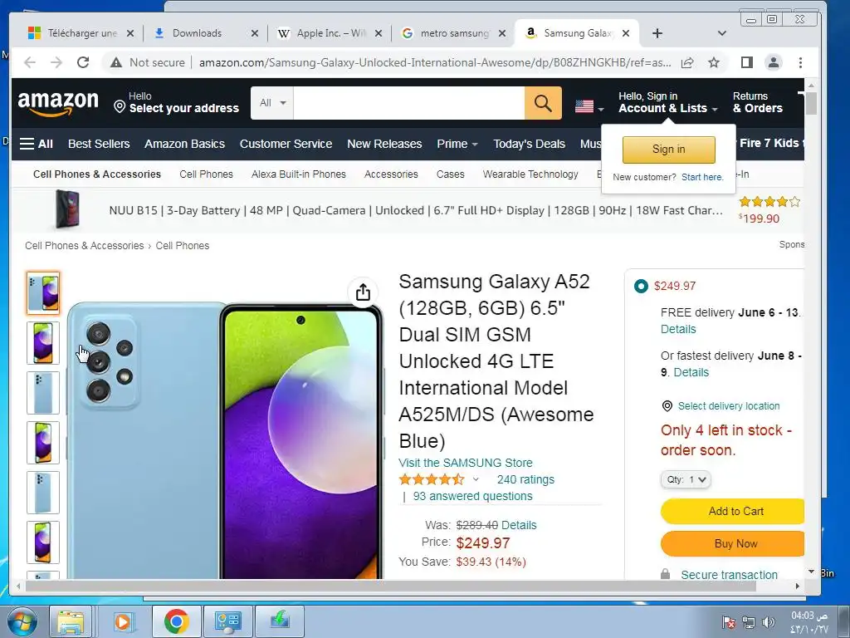850x638 pixels.
Task: Open Returns & Orders
Action: tap(757, 102)
